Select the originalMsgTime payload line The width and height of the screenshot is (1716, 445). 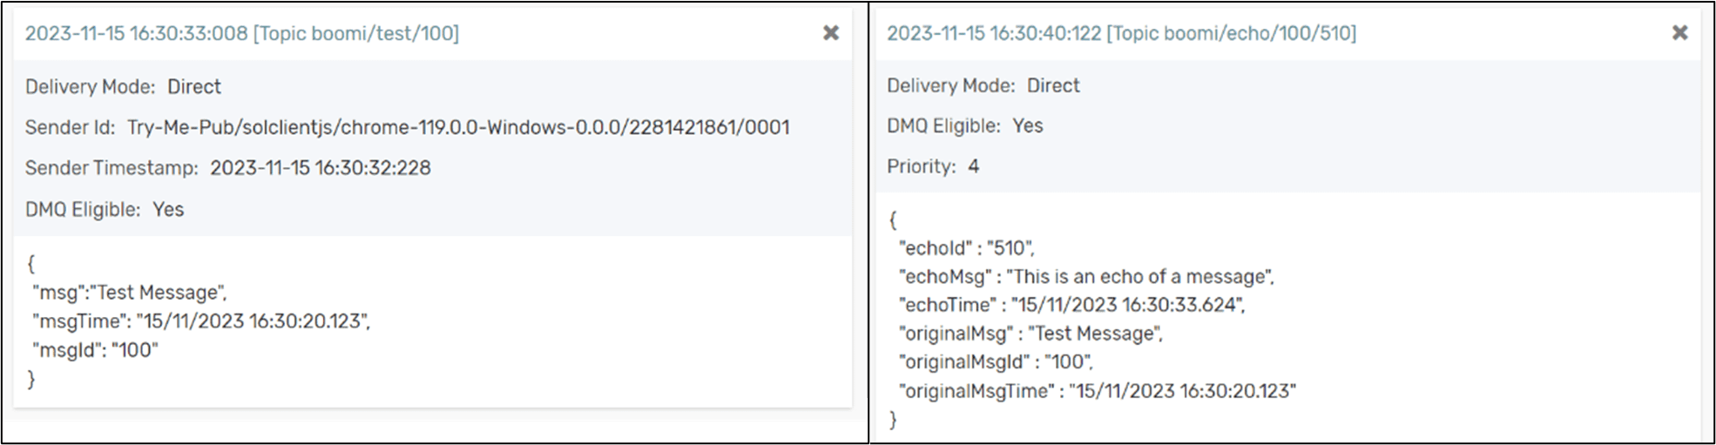click(x=1098, y=391)
